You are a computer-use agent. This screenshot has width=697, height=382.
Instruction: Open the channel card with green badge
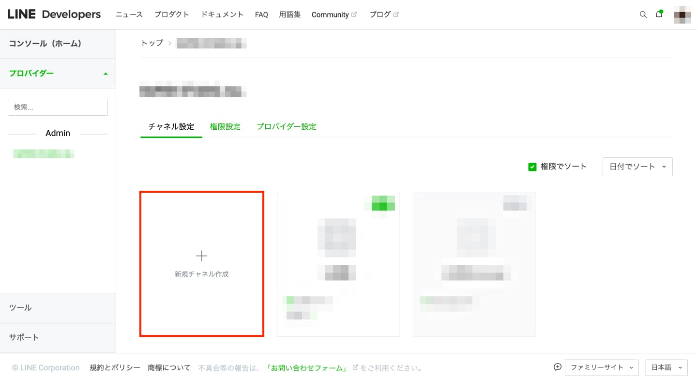pyautogui.click(x=338, y=264)
